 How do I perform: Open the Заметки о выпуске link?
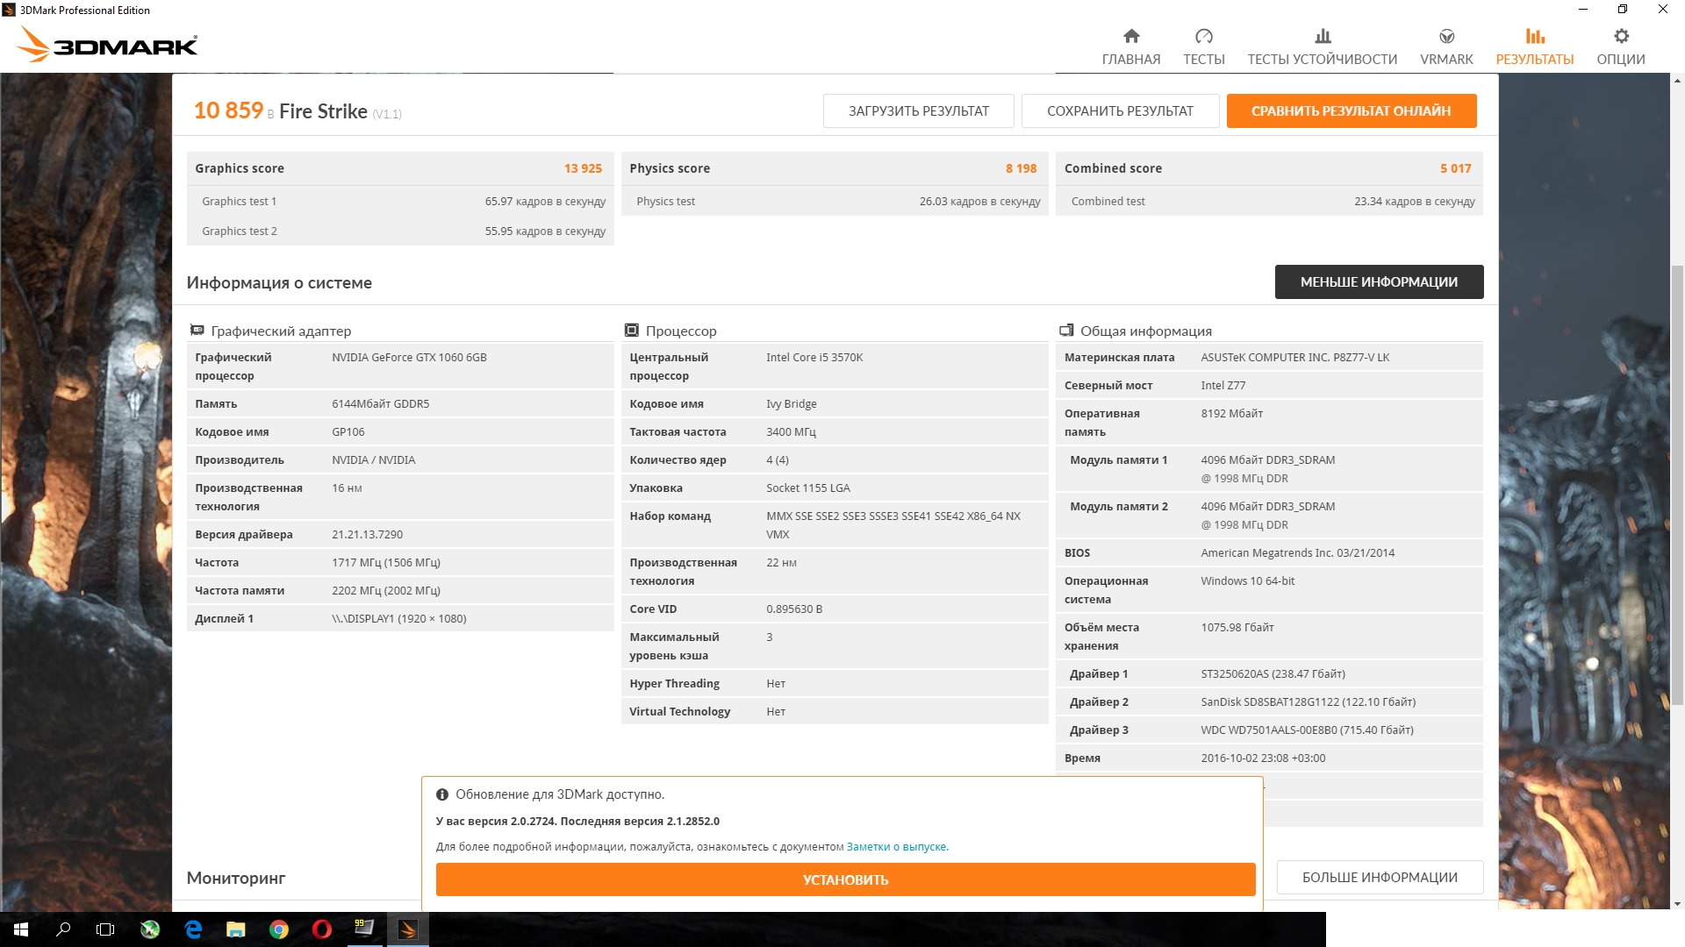click(897, 847)
